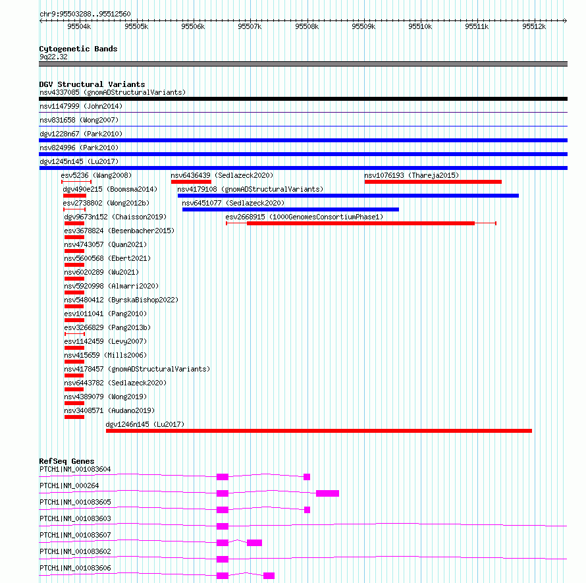The height and width of the screenshot is (583, 586).
Task: Click nsv6451077 (Sedlazeck2020) label
Action: click(x=233, y=203)
